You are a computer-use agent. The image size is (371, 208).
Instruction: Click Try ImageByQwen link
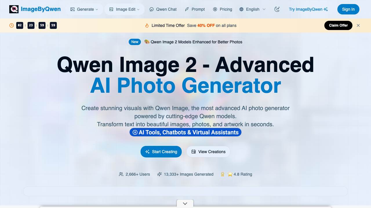coord(308,9)
